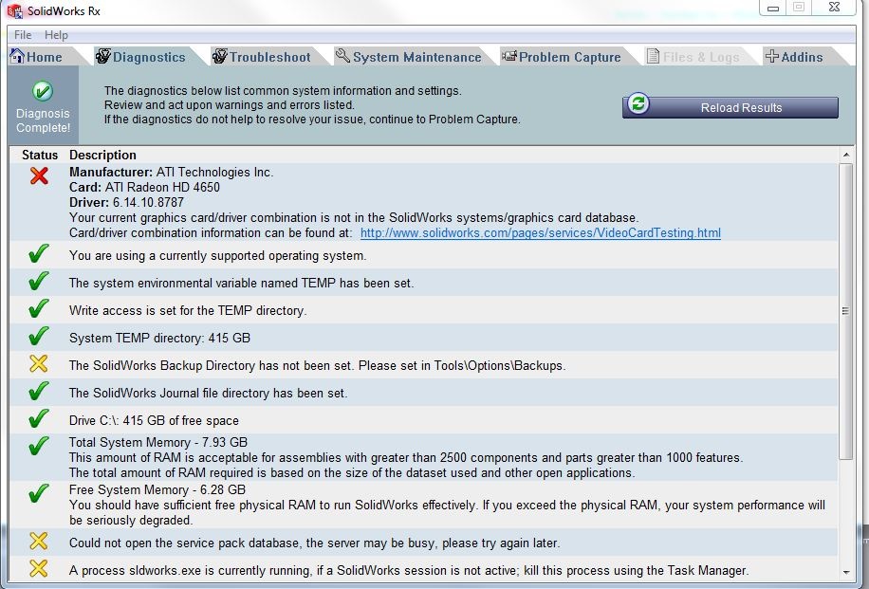
Task: Open the Troubleshoot tab
Action: coord(269,57)
